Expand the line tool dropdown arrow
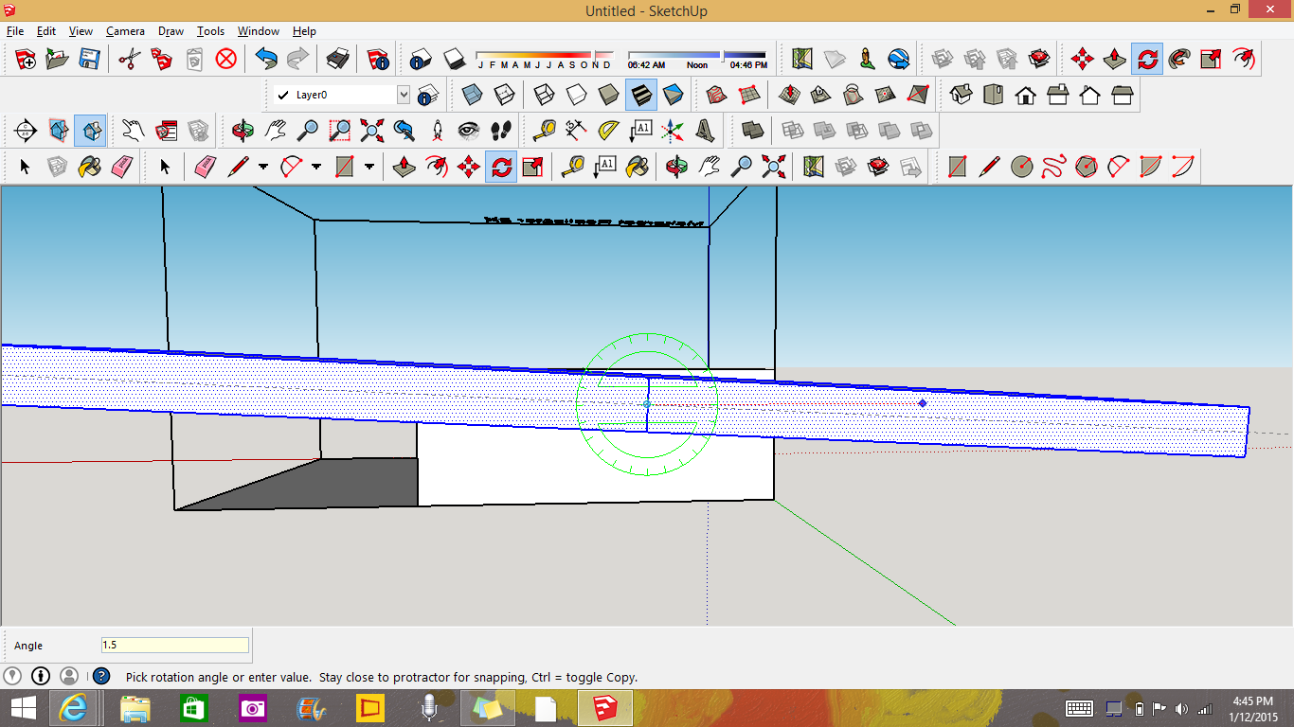 click(x=263, y=168)
